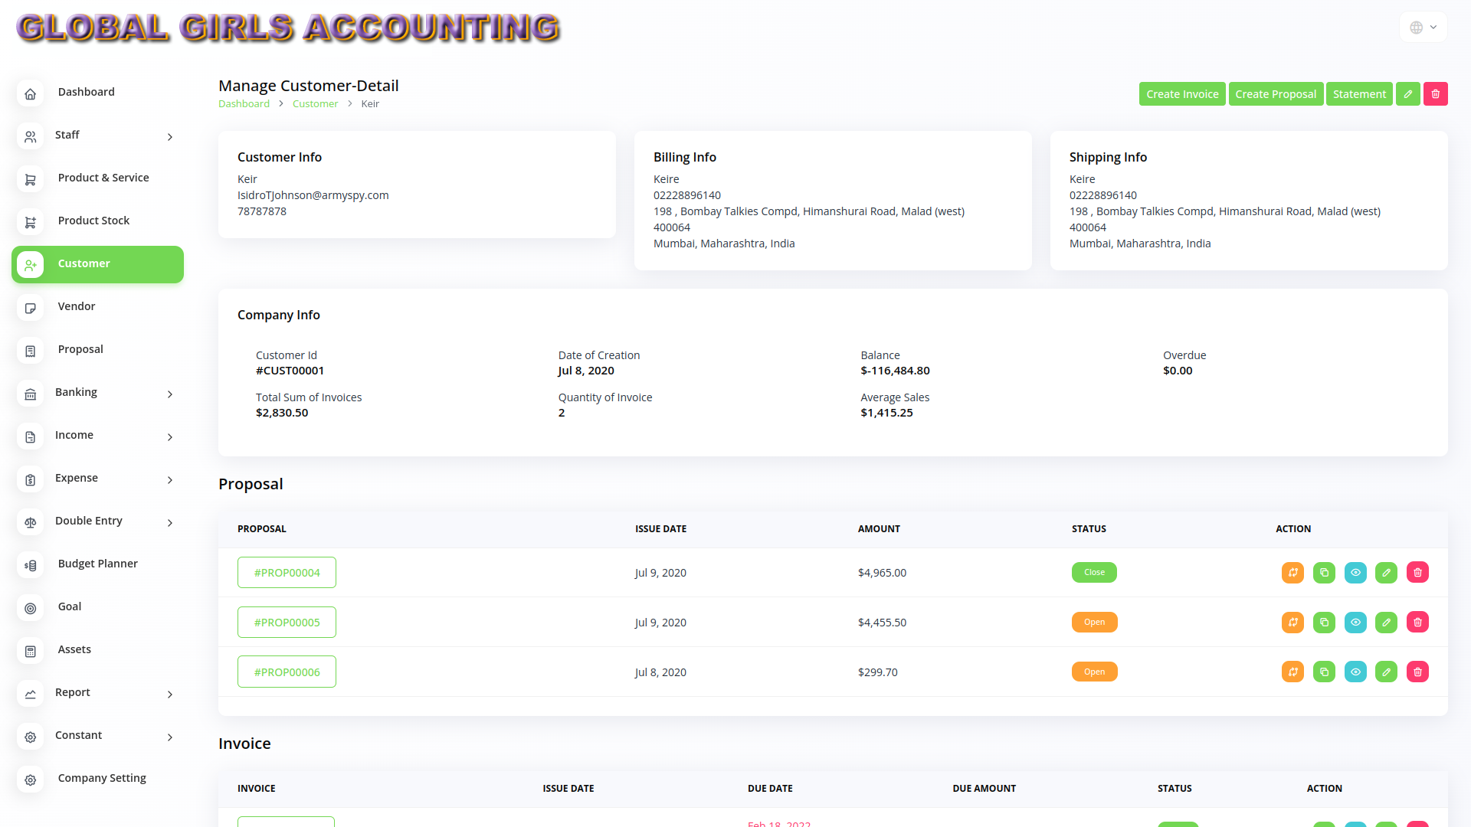Screen dimensions: 1471x827
Task: Click the Vendor note icon
Action: [30, 308]
